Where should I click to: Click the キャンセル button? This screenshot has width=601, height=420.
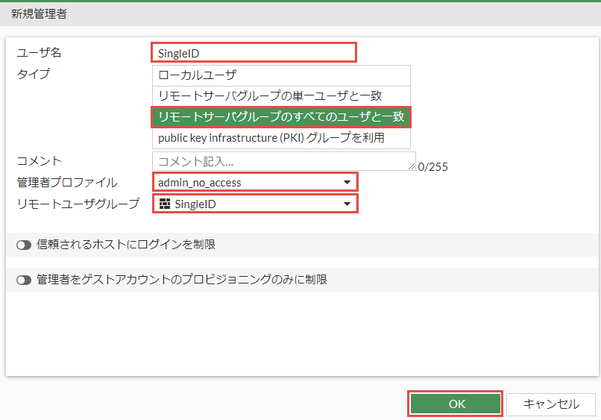tap(551, 404)
